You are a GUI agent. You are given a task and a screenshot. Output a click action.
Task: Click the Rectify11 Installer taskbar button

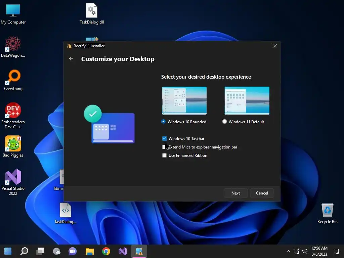click(x=139, y=251)
